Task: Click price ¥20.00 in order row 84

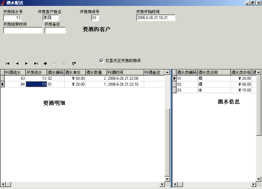Action: pos(75,84)
